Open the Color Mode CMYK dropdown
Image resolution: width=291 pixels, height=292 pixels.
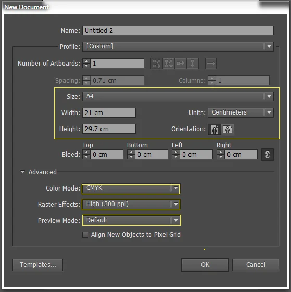131,188
